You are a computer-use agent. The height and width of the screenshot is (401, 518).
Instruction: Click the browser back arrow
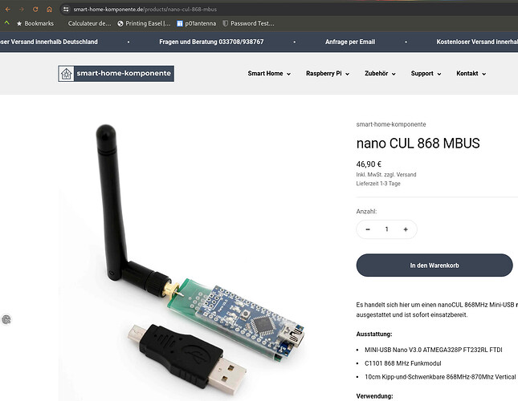click(7, 10)
